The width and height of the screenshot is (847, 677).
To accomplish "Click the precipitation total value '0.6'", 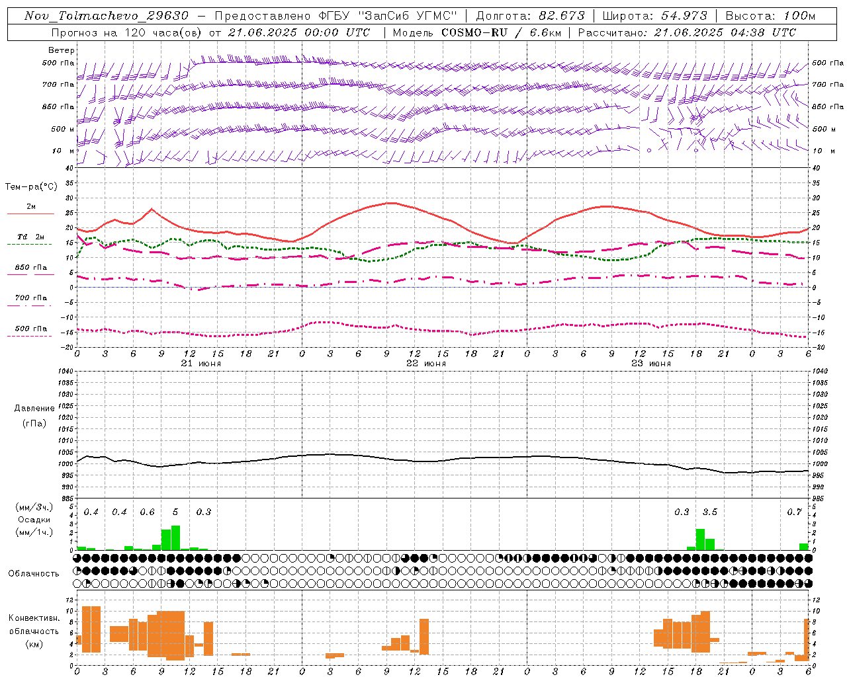I will coord(147,512).
